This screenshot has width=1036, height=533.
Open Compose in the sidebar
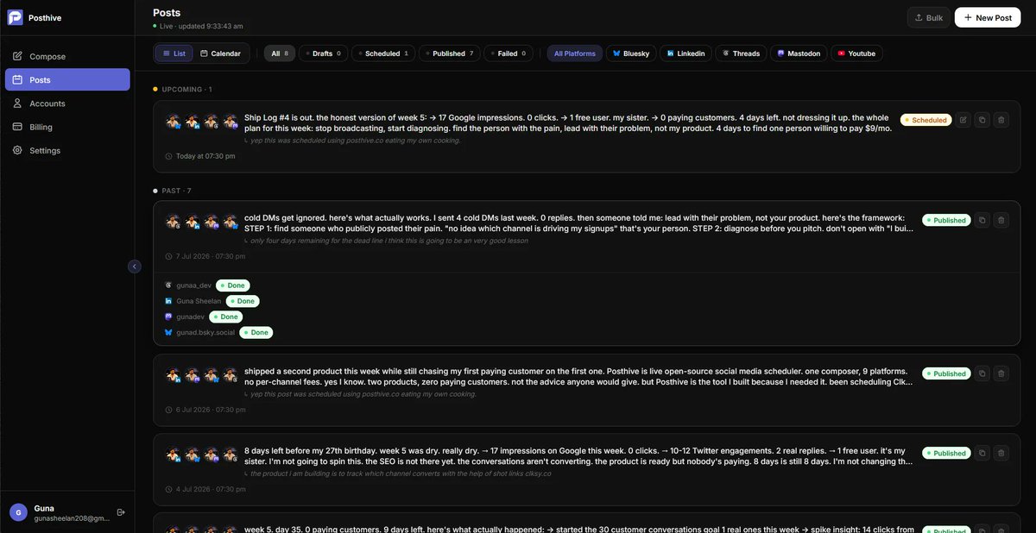coord(67,56)
